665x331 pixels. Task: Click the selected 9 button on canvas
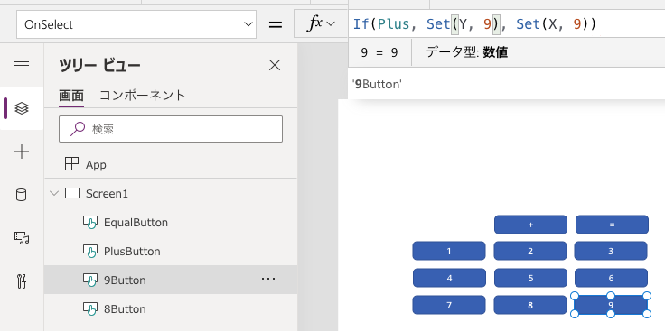pyautogui.click(x=611, y=305)
